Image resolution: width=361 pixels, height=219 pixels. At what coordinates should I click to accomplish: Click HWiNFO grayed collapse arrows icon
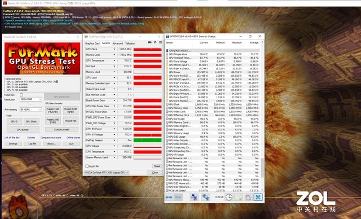coord(178,198)
